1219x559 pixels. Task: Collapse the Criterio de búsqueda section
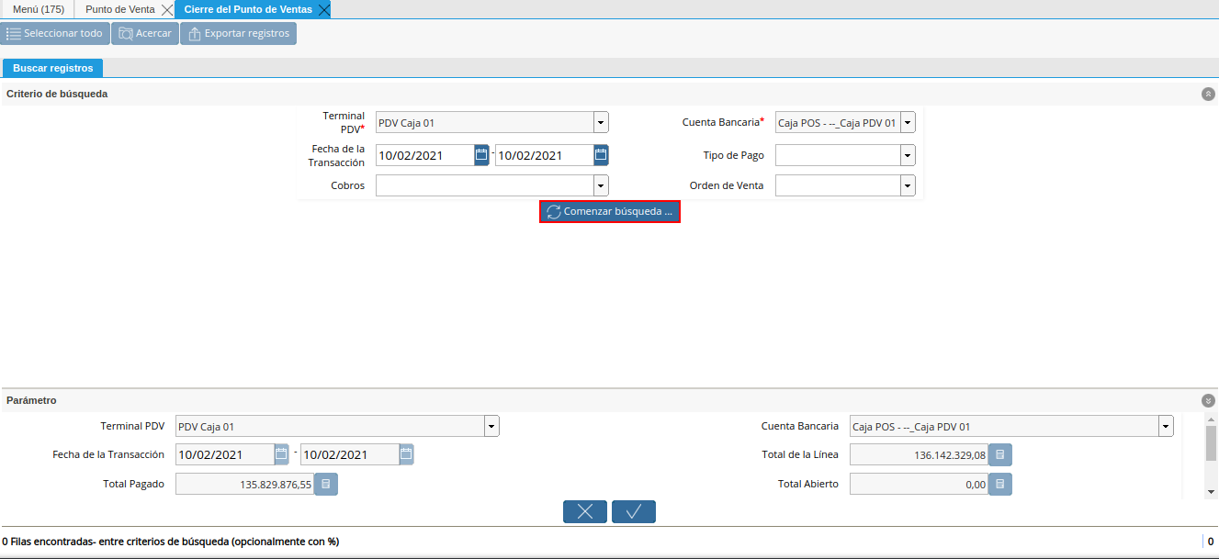(x=1208, y=94)
